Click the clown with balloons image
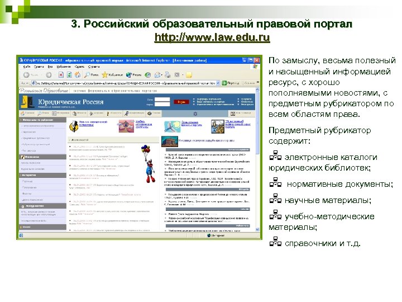Viewport: 402px width, 302px height. coord(149,163)
